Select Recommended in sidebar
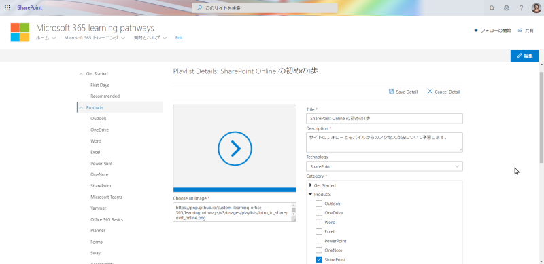The height and width of the screenshot is (264, 544). (x=105, y=96)
